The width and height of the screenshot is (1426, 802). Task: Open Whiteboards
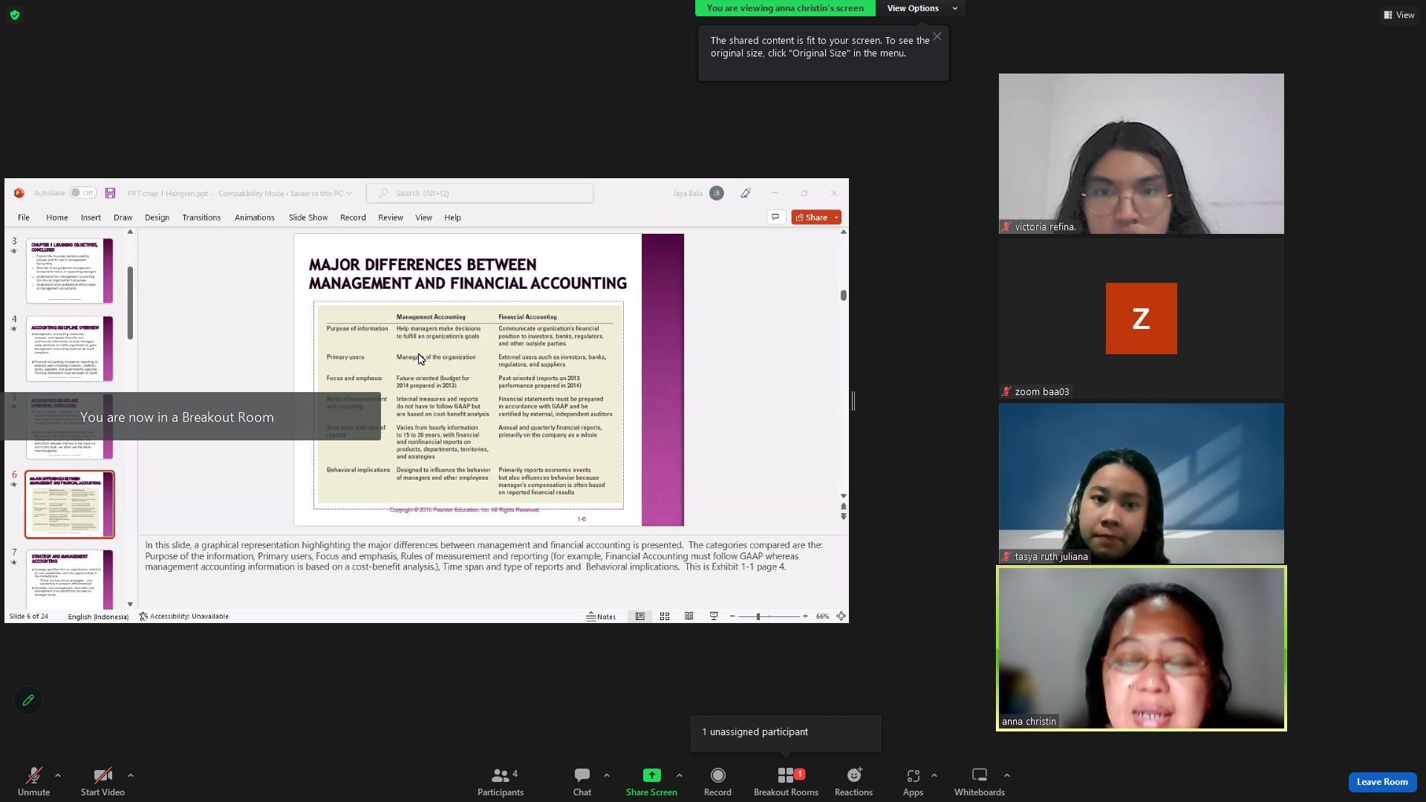pos(980,781)
